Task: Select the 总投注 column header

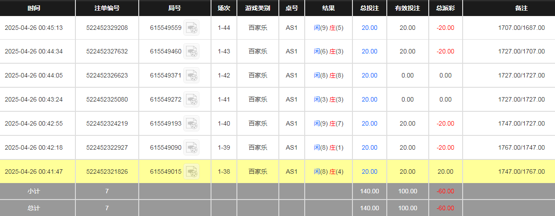Action: tap(369, 8)
